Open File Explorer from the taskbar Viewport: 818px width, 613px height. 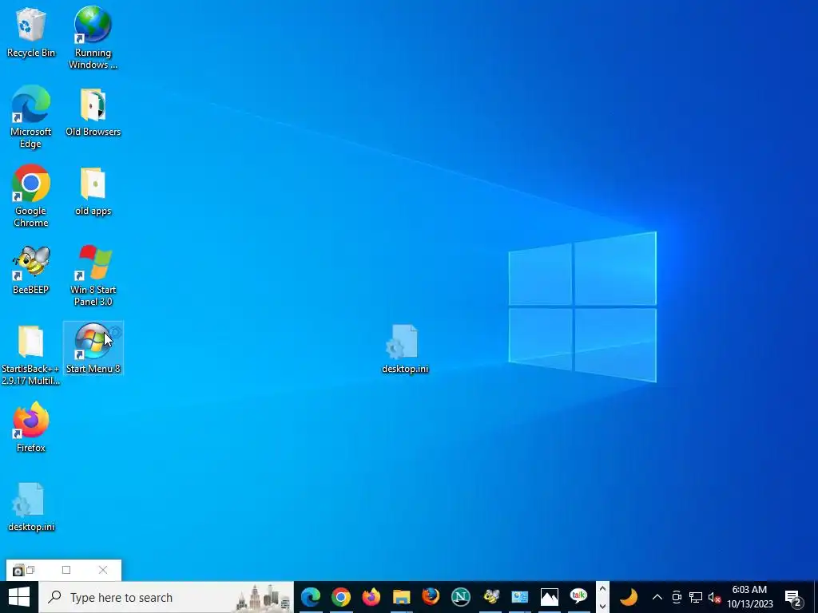tap(401, 597)
